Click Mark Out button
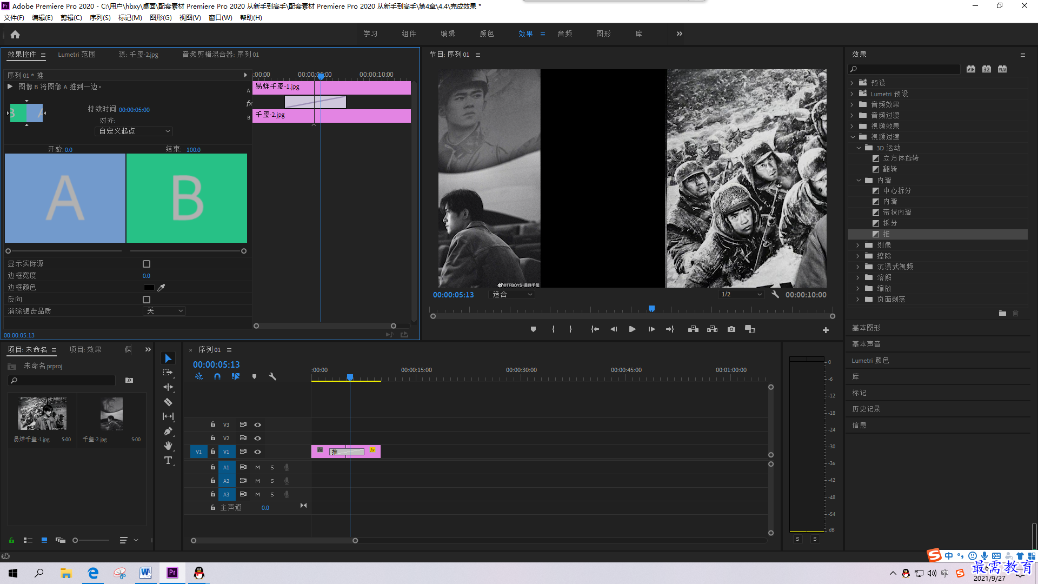 click(570, 329)
